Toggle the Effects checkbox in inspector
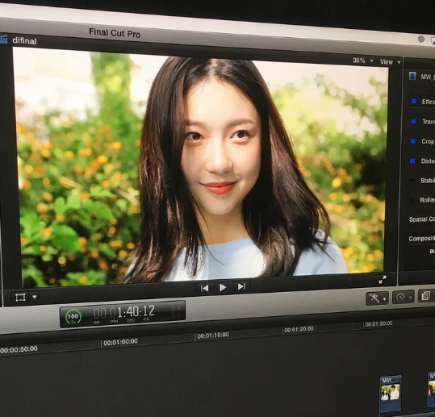Image resolution: width=435 pixels, height=417 pixels. (x=414, y=101)
